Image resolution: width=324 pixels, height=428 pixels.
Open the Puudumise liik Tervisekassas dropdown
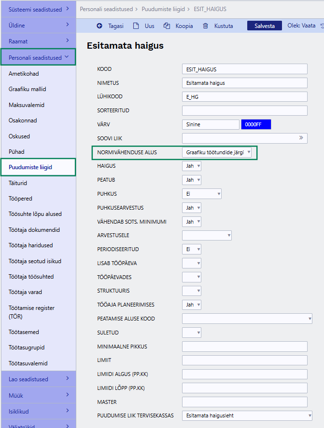click(247, 416)
